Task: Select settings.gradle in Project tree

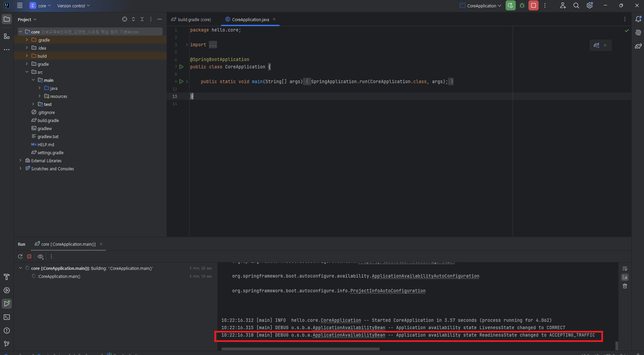Action: pos(50,153)
